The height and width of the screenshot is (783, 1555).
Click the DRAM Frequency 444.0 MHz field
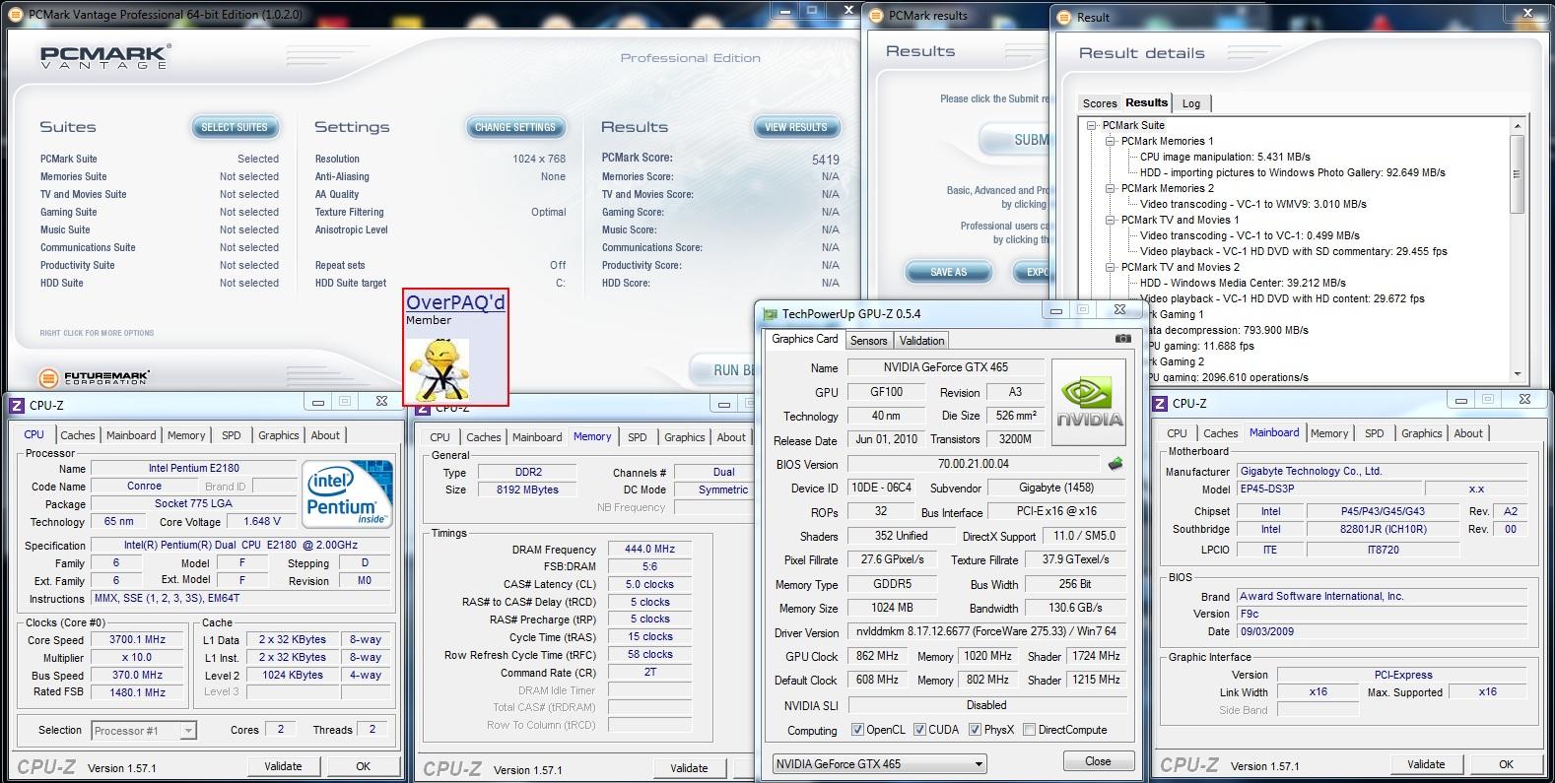649,550
